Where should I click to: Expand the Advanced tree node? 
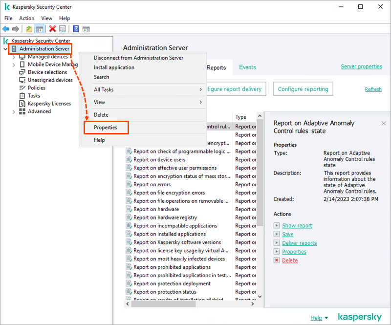[x=14, y=111]
